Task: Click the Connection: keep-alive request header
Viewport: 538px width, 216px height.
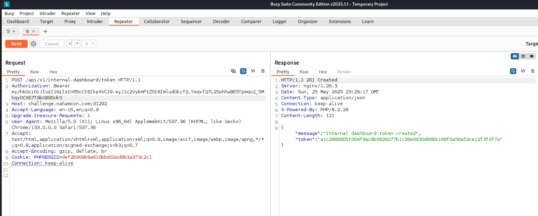Action: point(42,163)
